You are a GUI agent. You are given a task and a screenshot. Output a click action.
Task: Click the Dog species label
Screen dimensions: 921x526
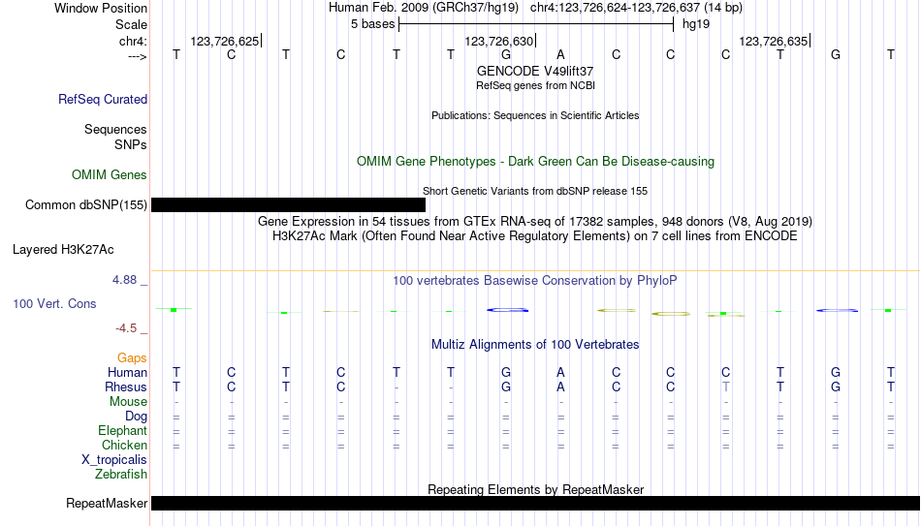coord(136,417)
